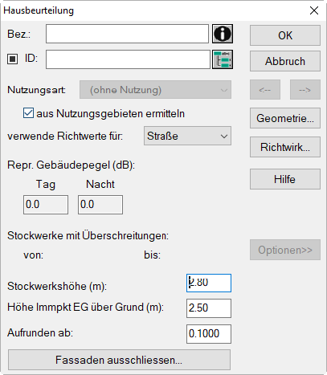Open the Nutzungsart dropdown
The width and height of the screenshot is (327, 375).
pos(155,90)
